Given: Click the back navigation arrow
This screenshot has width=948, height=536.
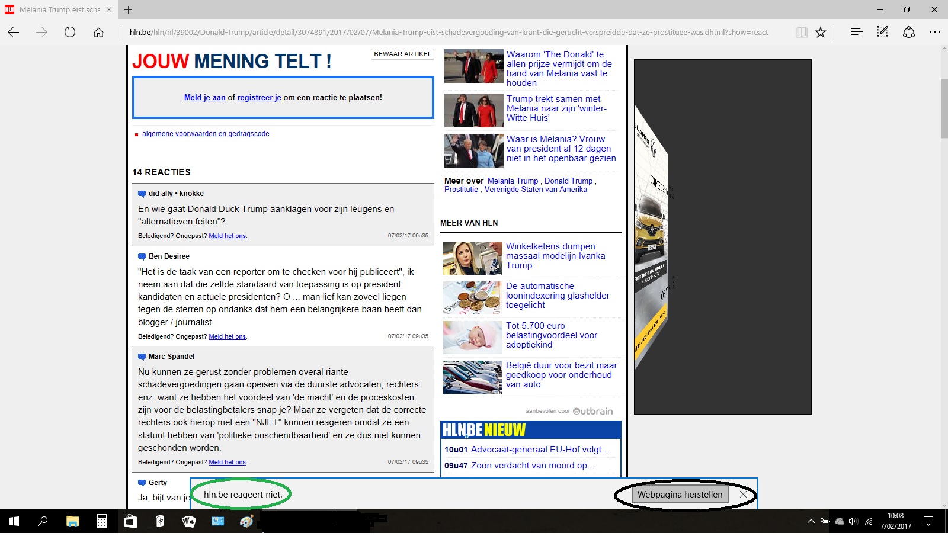Looking at the screenshot, I should (x=14, y=33).
